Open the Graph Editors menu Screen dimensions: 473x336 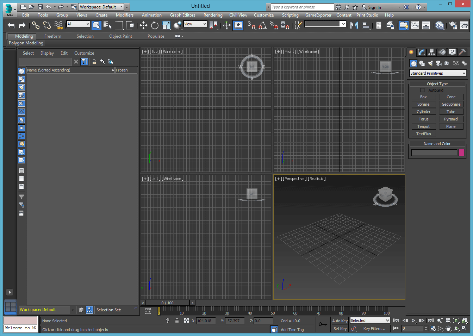[182, 15]
